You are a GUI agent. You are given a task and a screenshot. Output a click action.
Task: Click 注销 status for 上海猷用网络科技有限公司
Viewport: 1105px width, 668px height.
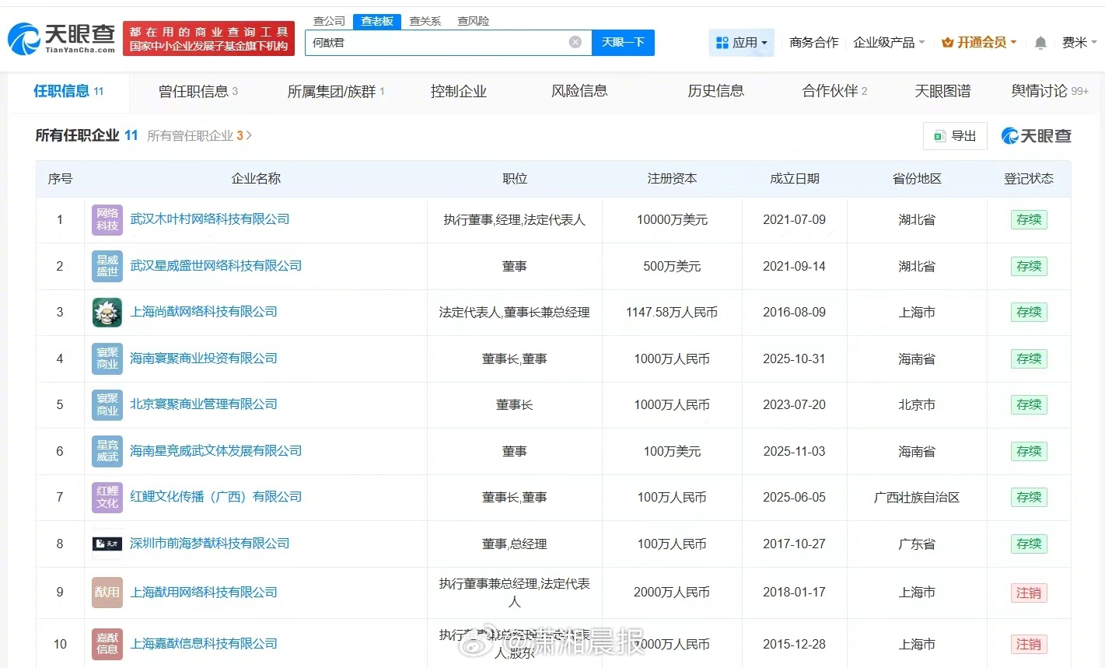1029,593
